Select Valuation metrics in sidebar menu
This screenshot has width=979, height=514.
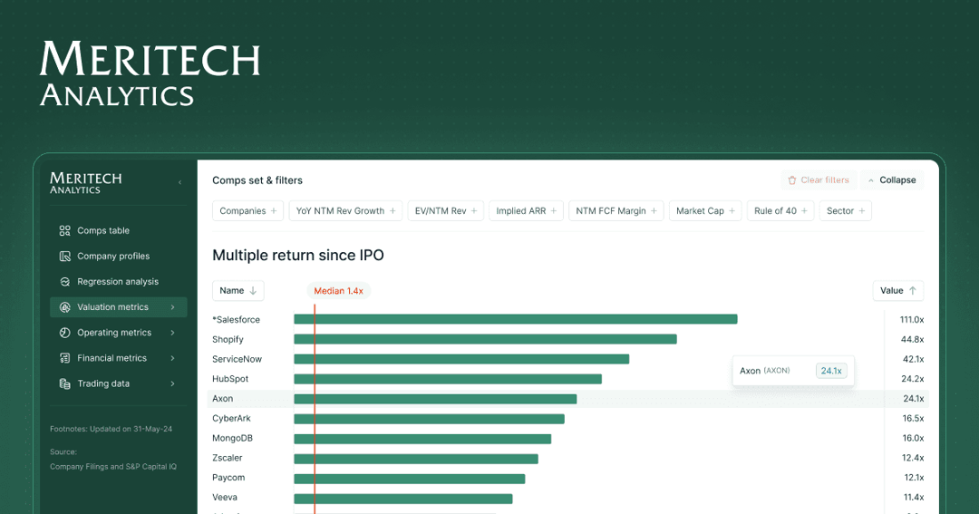(119, 307)
